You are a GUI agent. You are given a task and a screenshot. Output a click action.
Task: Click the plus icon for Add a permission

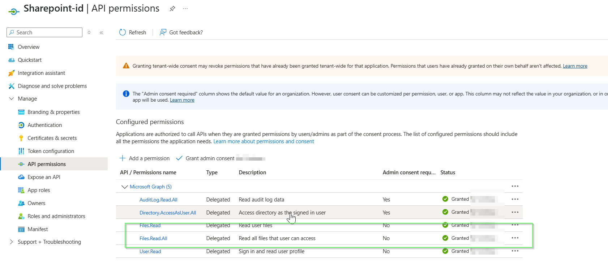pyautogui.click(x=123, y=158)
